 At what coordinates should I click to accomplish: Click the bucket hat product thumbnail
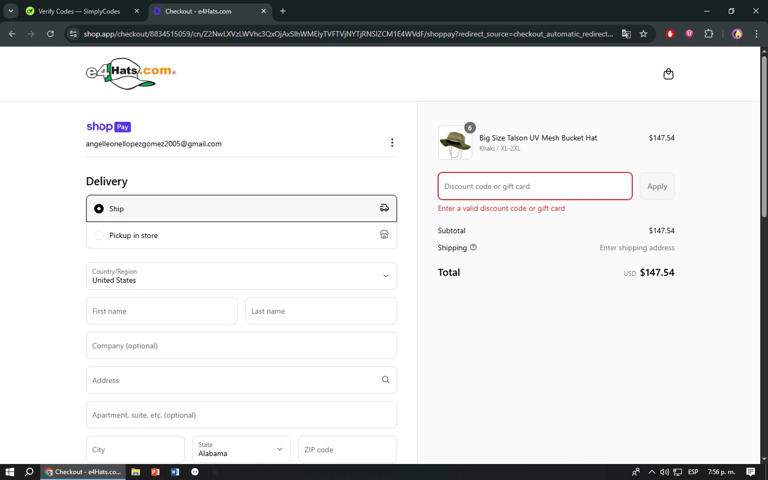(455, 143)
